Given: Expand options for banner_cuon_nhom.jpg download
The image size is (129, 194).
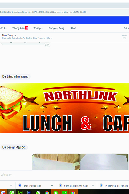Looking at the screenshot, I should point(93,185).
